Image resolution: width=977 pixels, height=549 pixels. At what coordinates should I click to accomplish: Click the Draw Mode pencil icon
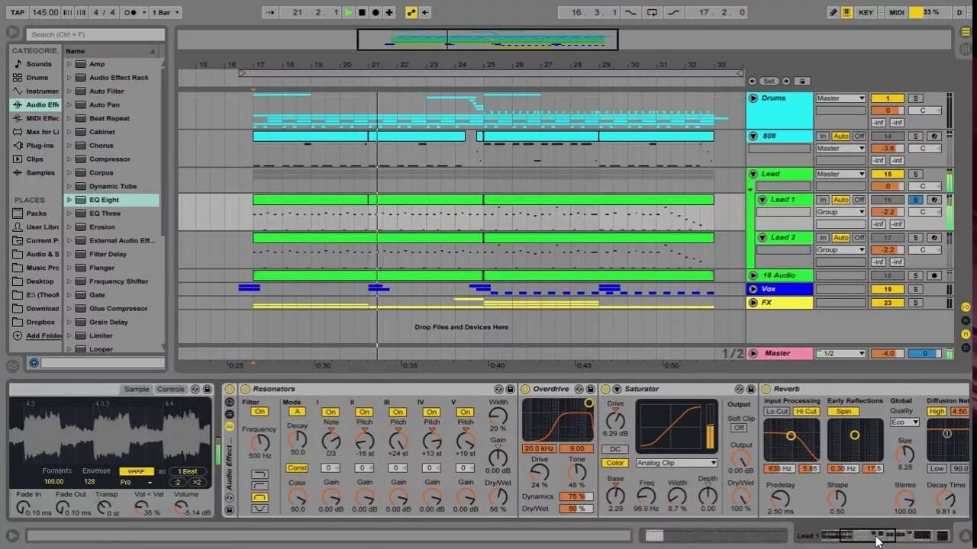point(834,11)
